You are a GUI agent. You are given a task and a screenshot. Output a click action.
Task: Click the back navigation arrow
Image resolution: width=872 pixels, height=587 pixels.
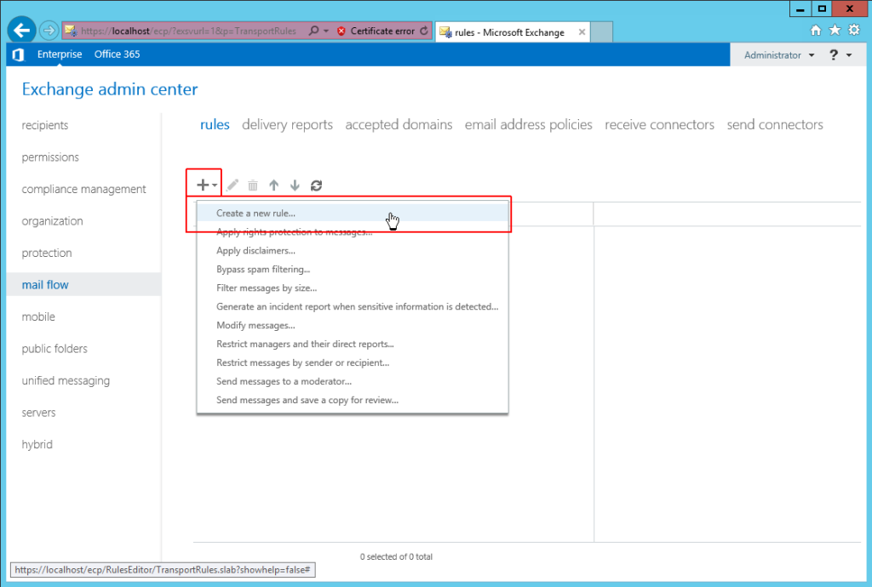point(21,30)
